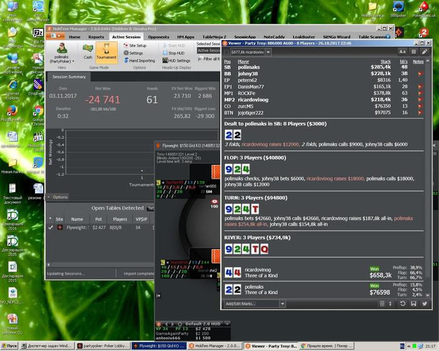Open note icon for jojotiger222
The image size is (439, 351).
(420, 113)
